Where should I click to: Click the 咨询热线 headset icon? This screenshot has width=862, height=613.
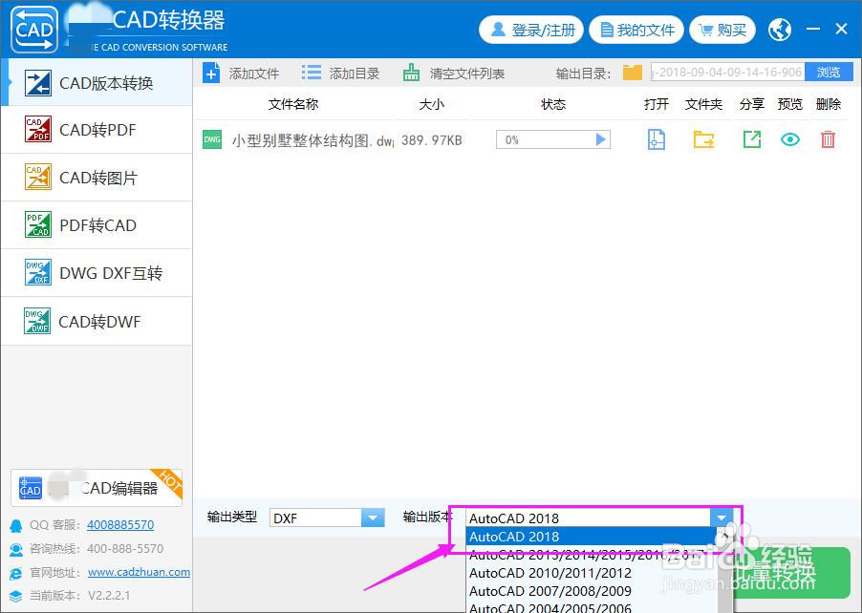click(16, 549)
